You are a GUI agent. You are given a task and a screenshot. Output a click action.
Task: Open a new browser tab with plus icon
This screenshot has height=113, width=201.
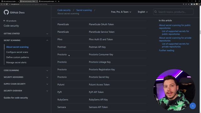(x=59, y=1)
